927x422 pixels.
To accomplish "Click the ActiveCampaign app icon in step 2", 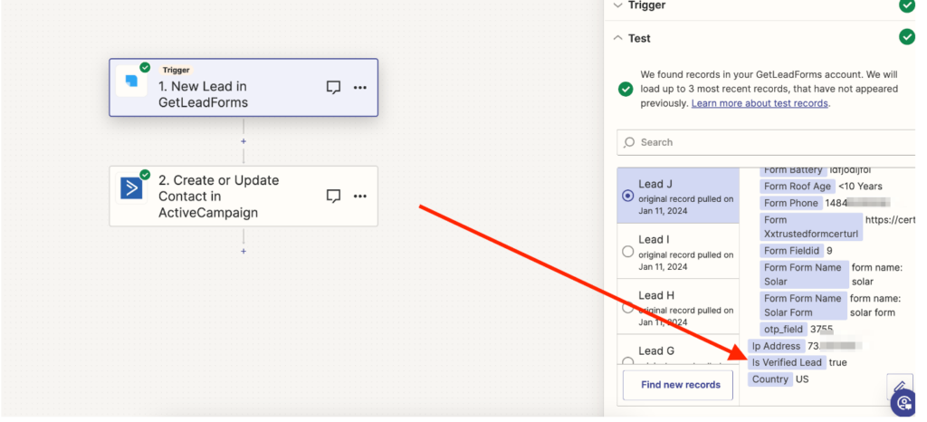I will tap(131, 188).
